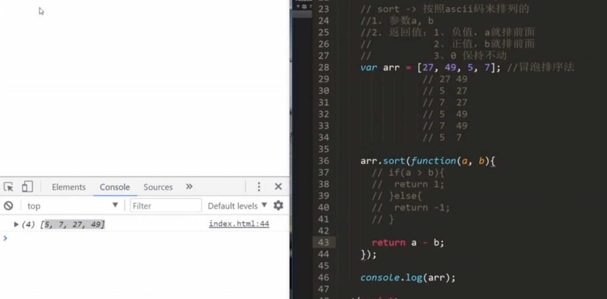Toggle the device toolbar icon
The height and width of the screenshot is (299, 607).
(27, 187)
